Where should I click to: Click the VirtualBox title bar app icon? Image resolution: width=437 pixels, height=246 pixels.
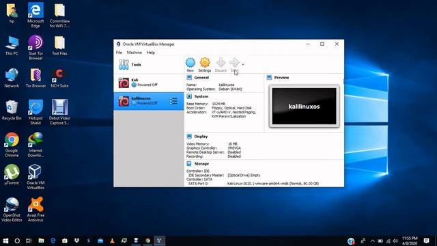(118, 44)
